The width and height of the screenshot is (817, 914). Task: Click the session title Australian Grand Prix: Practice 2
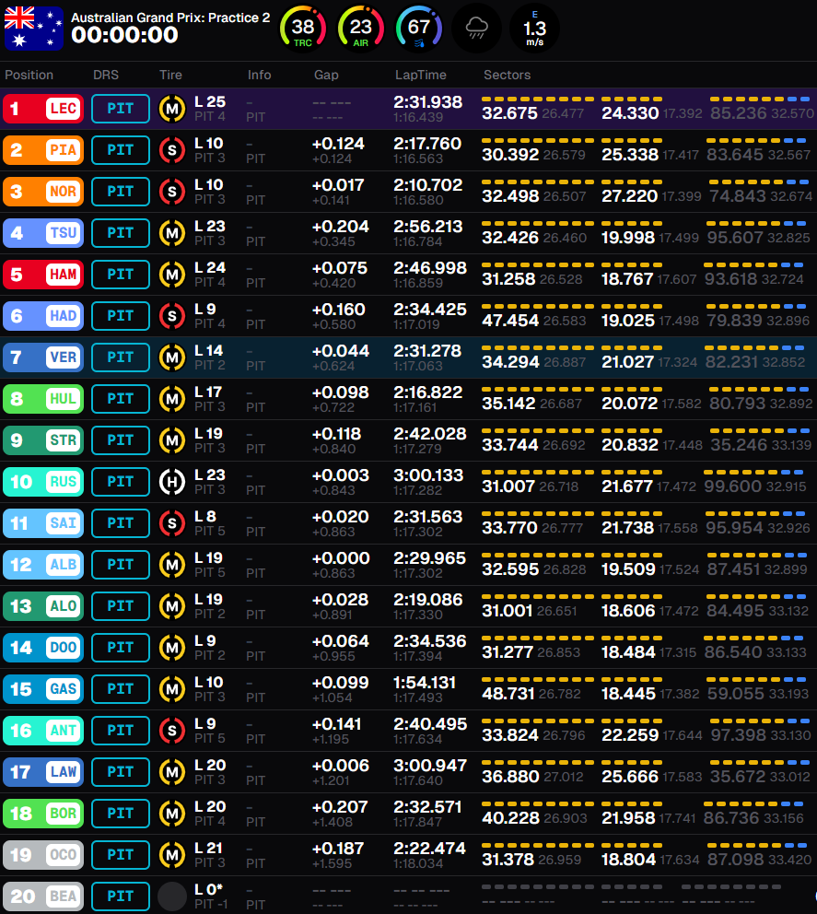[x=170, y=18]
